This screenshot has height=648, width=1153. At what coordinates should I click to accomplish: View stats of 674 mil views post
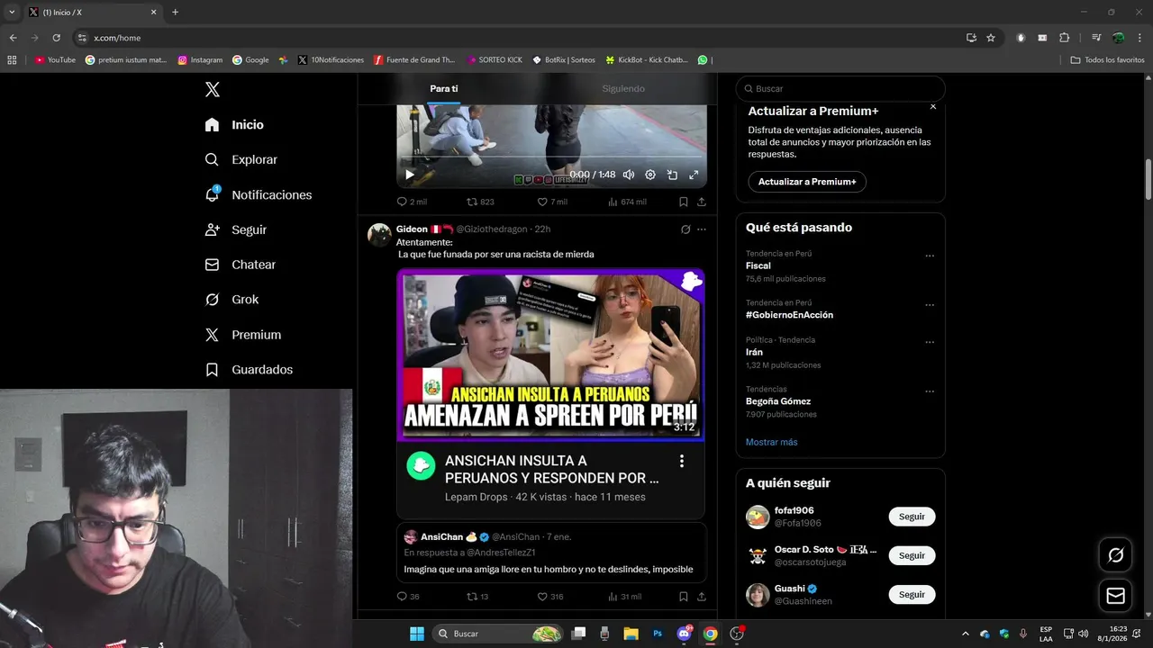pyautogui.click(x=627, y=202)
